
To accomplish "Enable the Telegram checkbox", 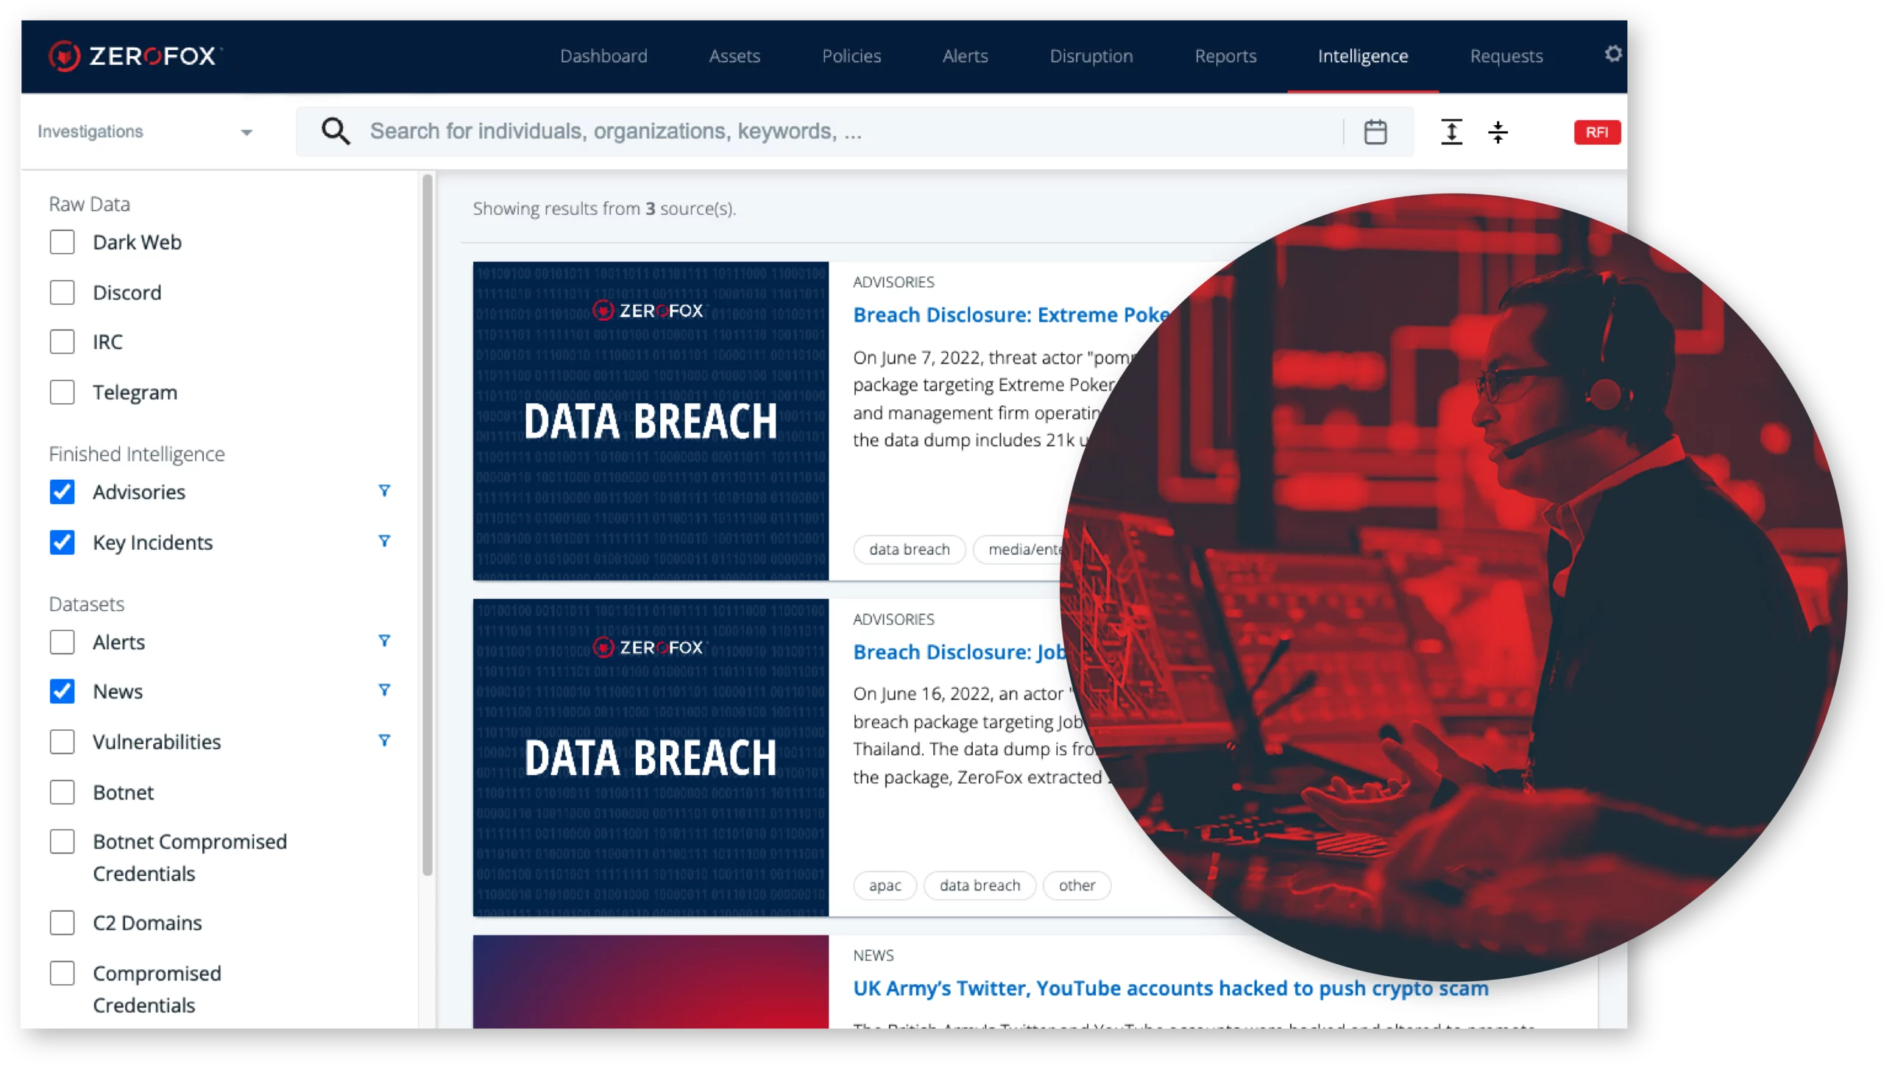I will [62, 392].
